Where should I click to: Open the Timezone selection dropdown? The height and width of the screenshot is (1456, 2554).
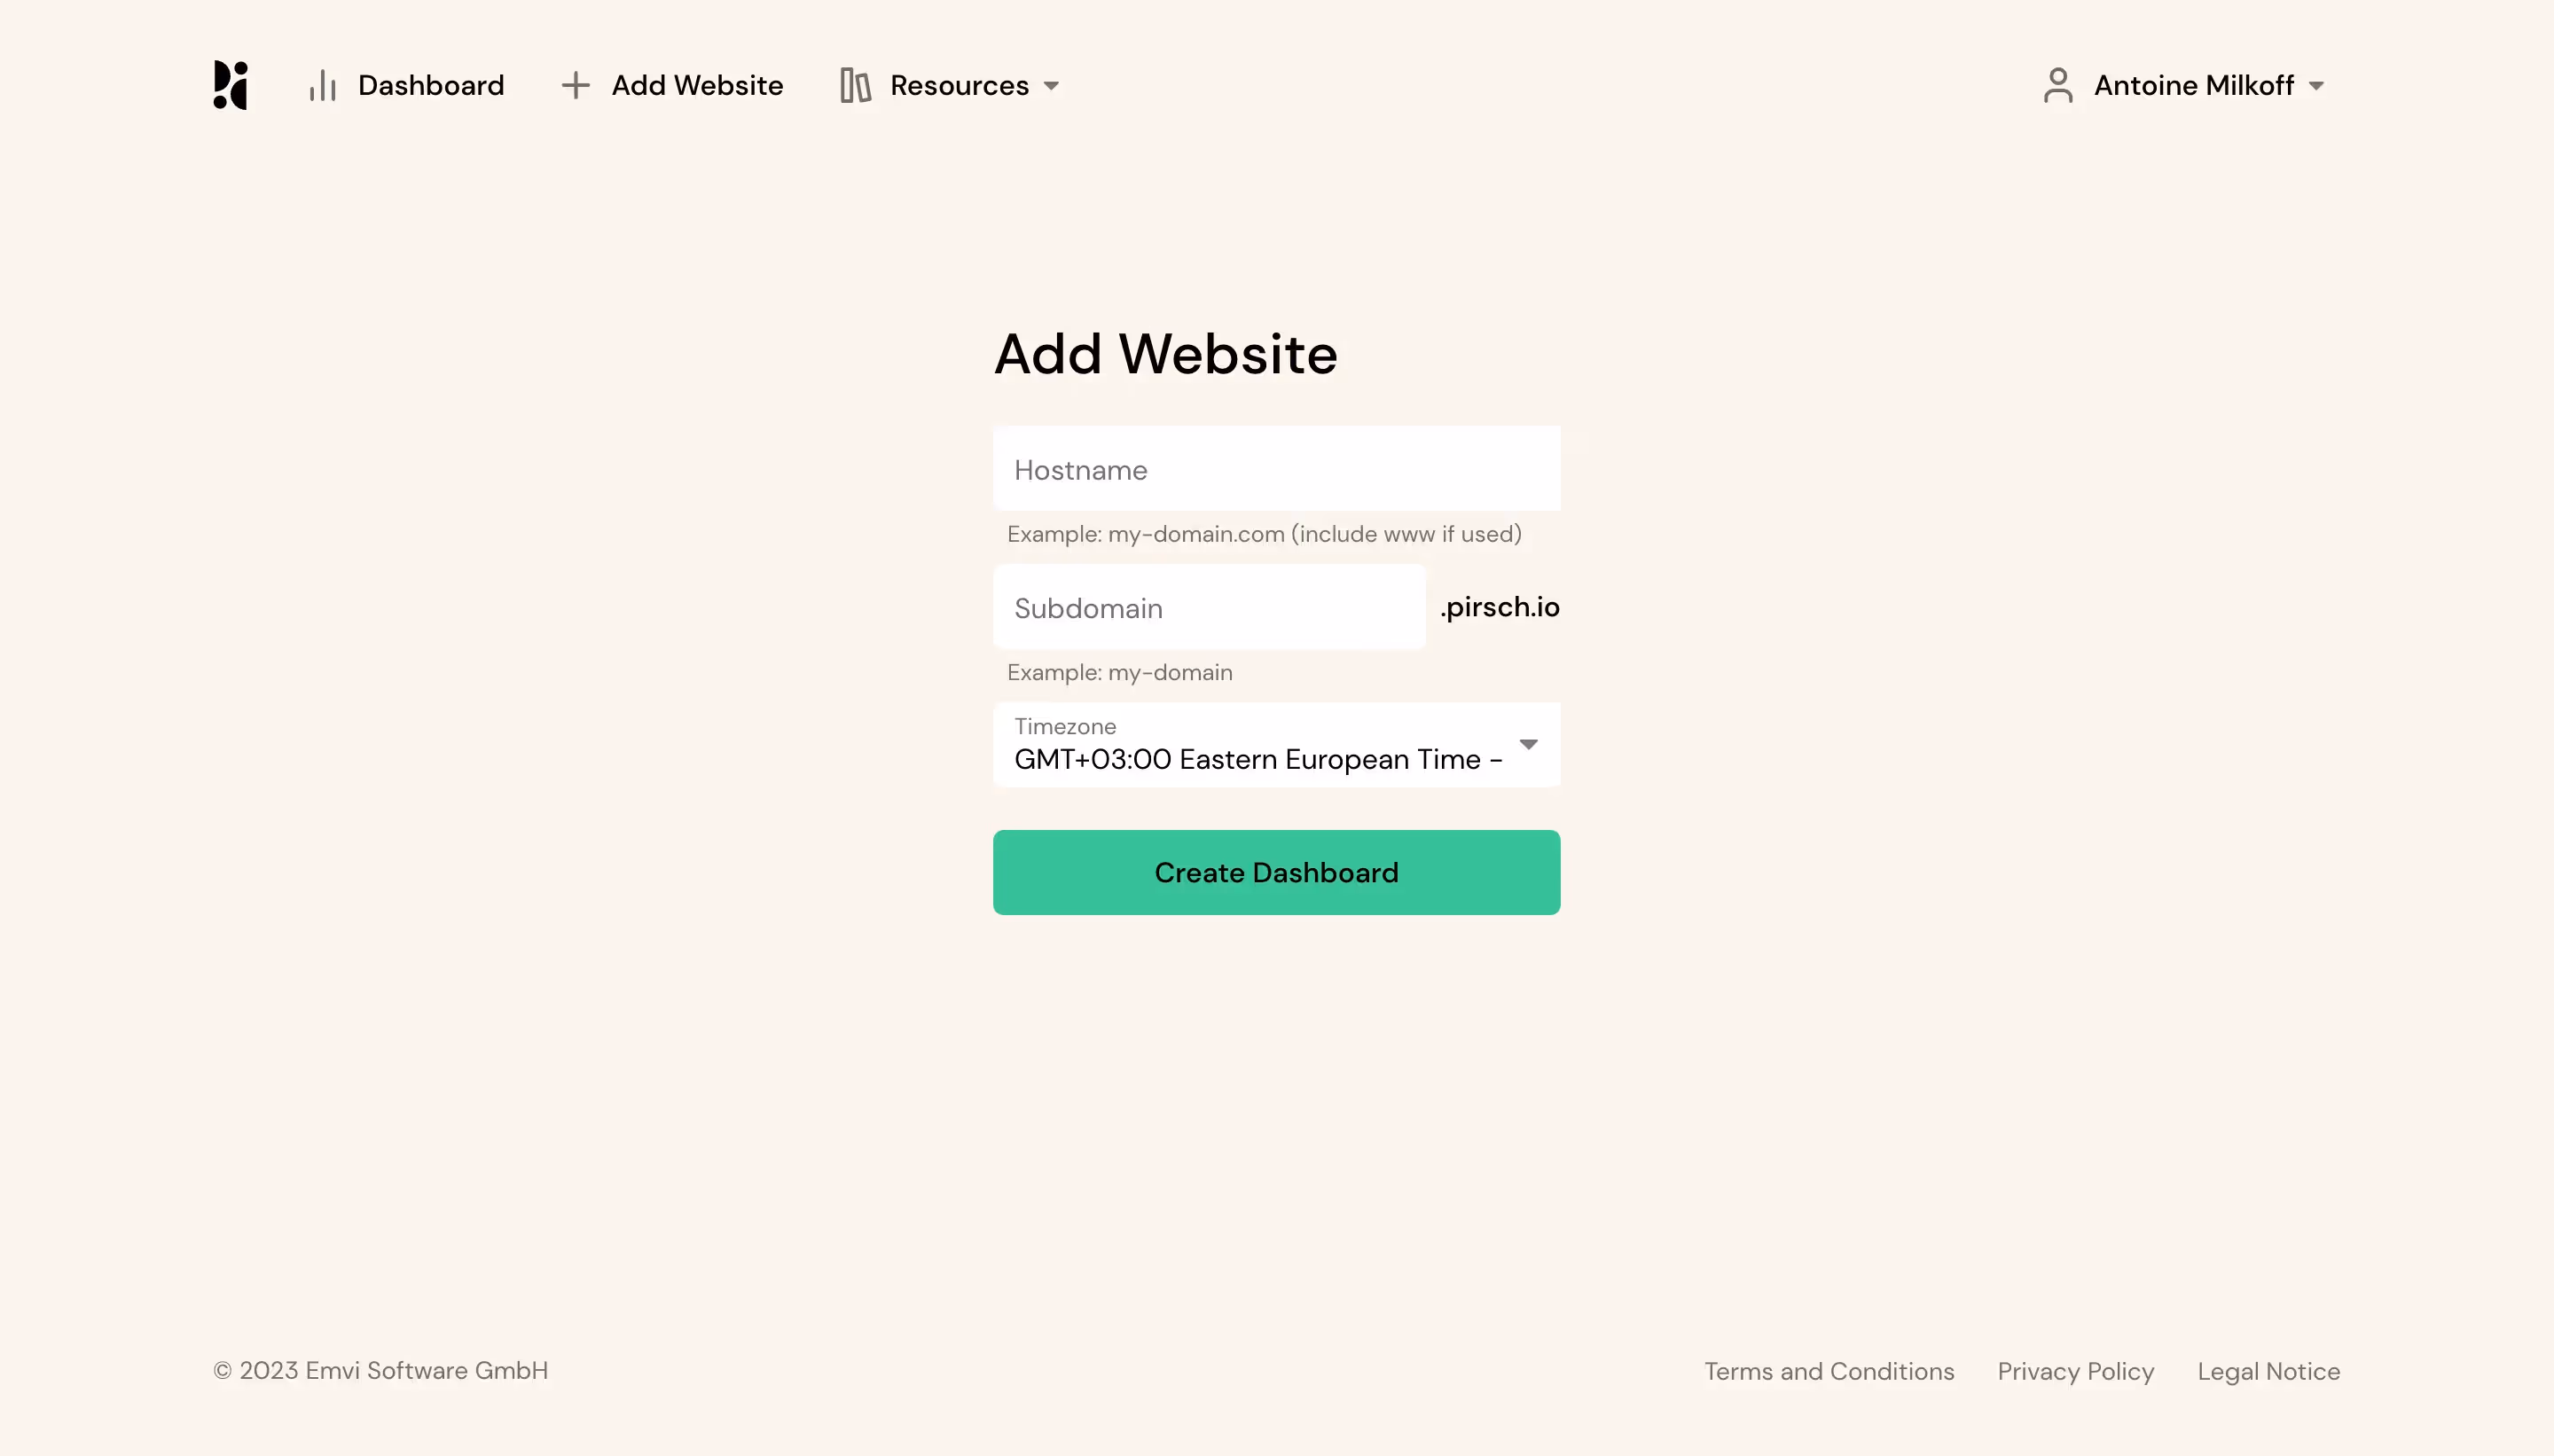pyautogui.click(x=1276, y=745)
